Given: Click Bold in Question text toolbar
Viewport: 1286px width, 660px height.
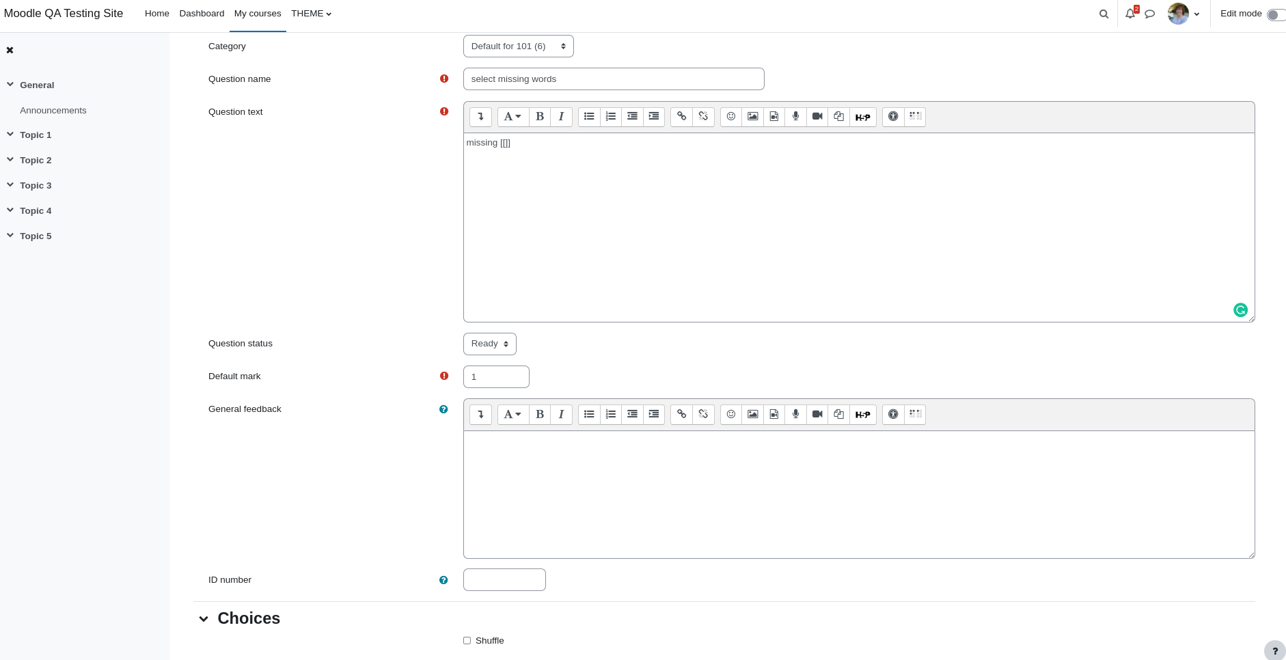Looking at the screenshot, I should pos(540,117).
